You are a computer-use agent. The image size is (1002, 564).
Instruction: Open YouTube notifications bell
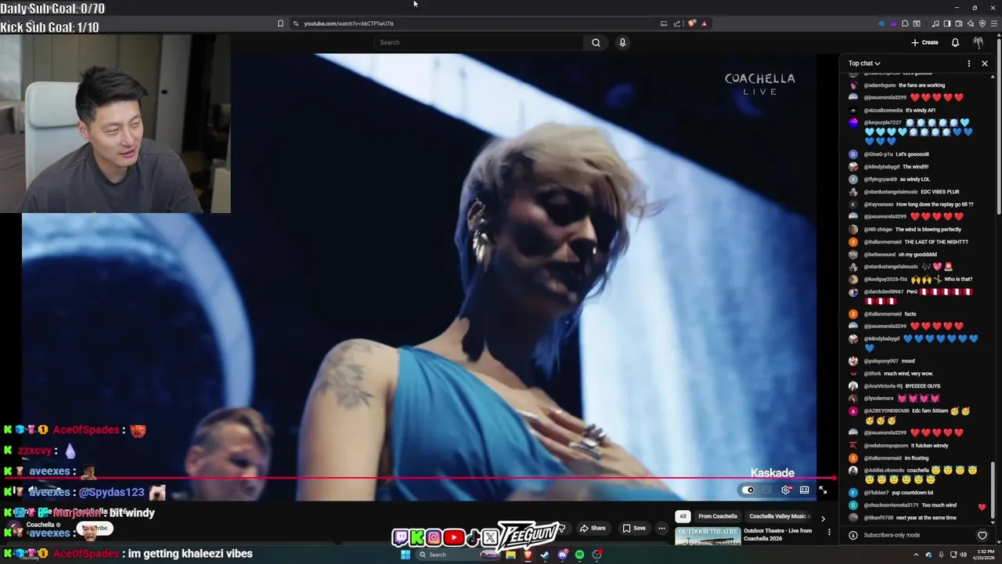pos(955,42)
